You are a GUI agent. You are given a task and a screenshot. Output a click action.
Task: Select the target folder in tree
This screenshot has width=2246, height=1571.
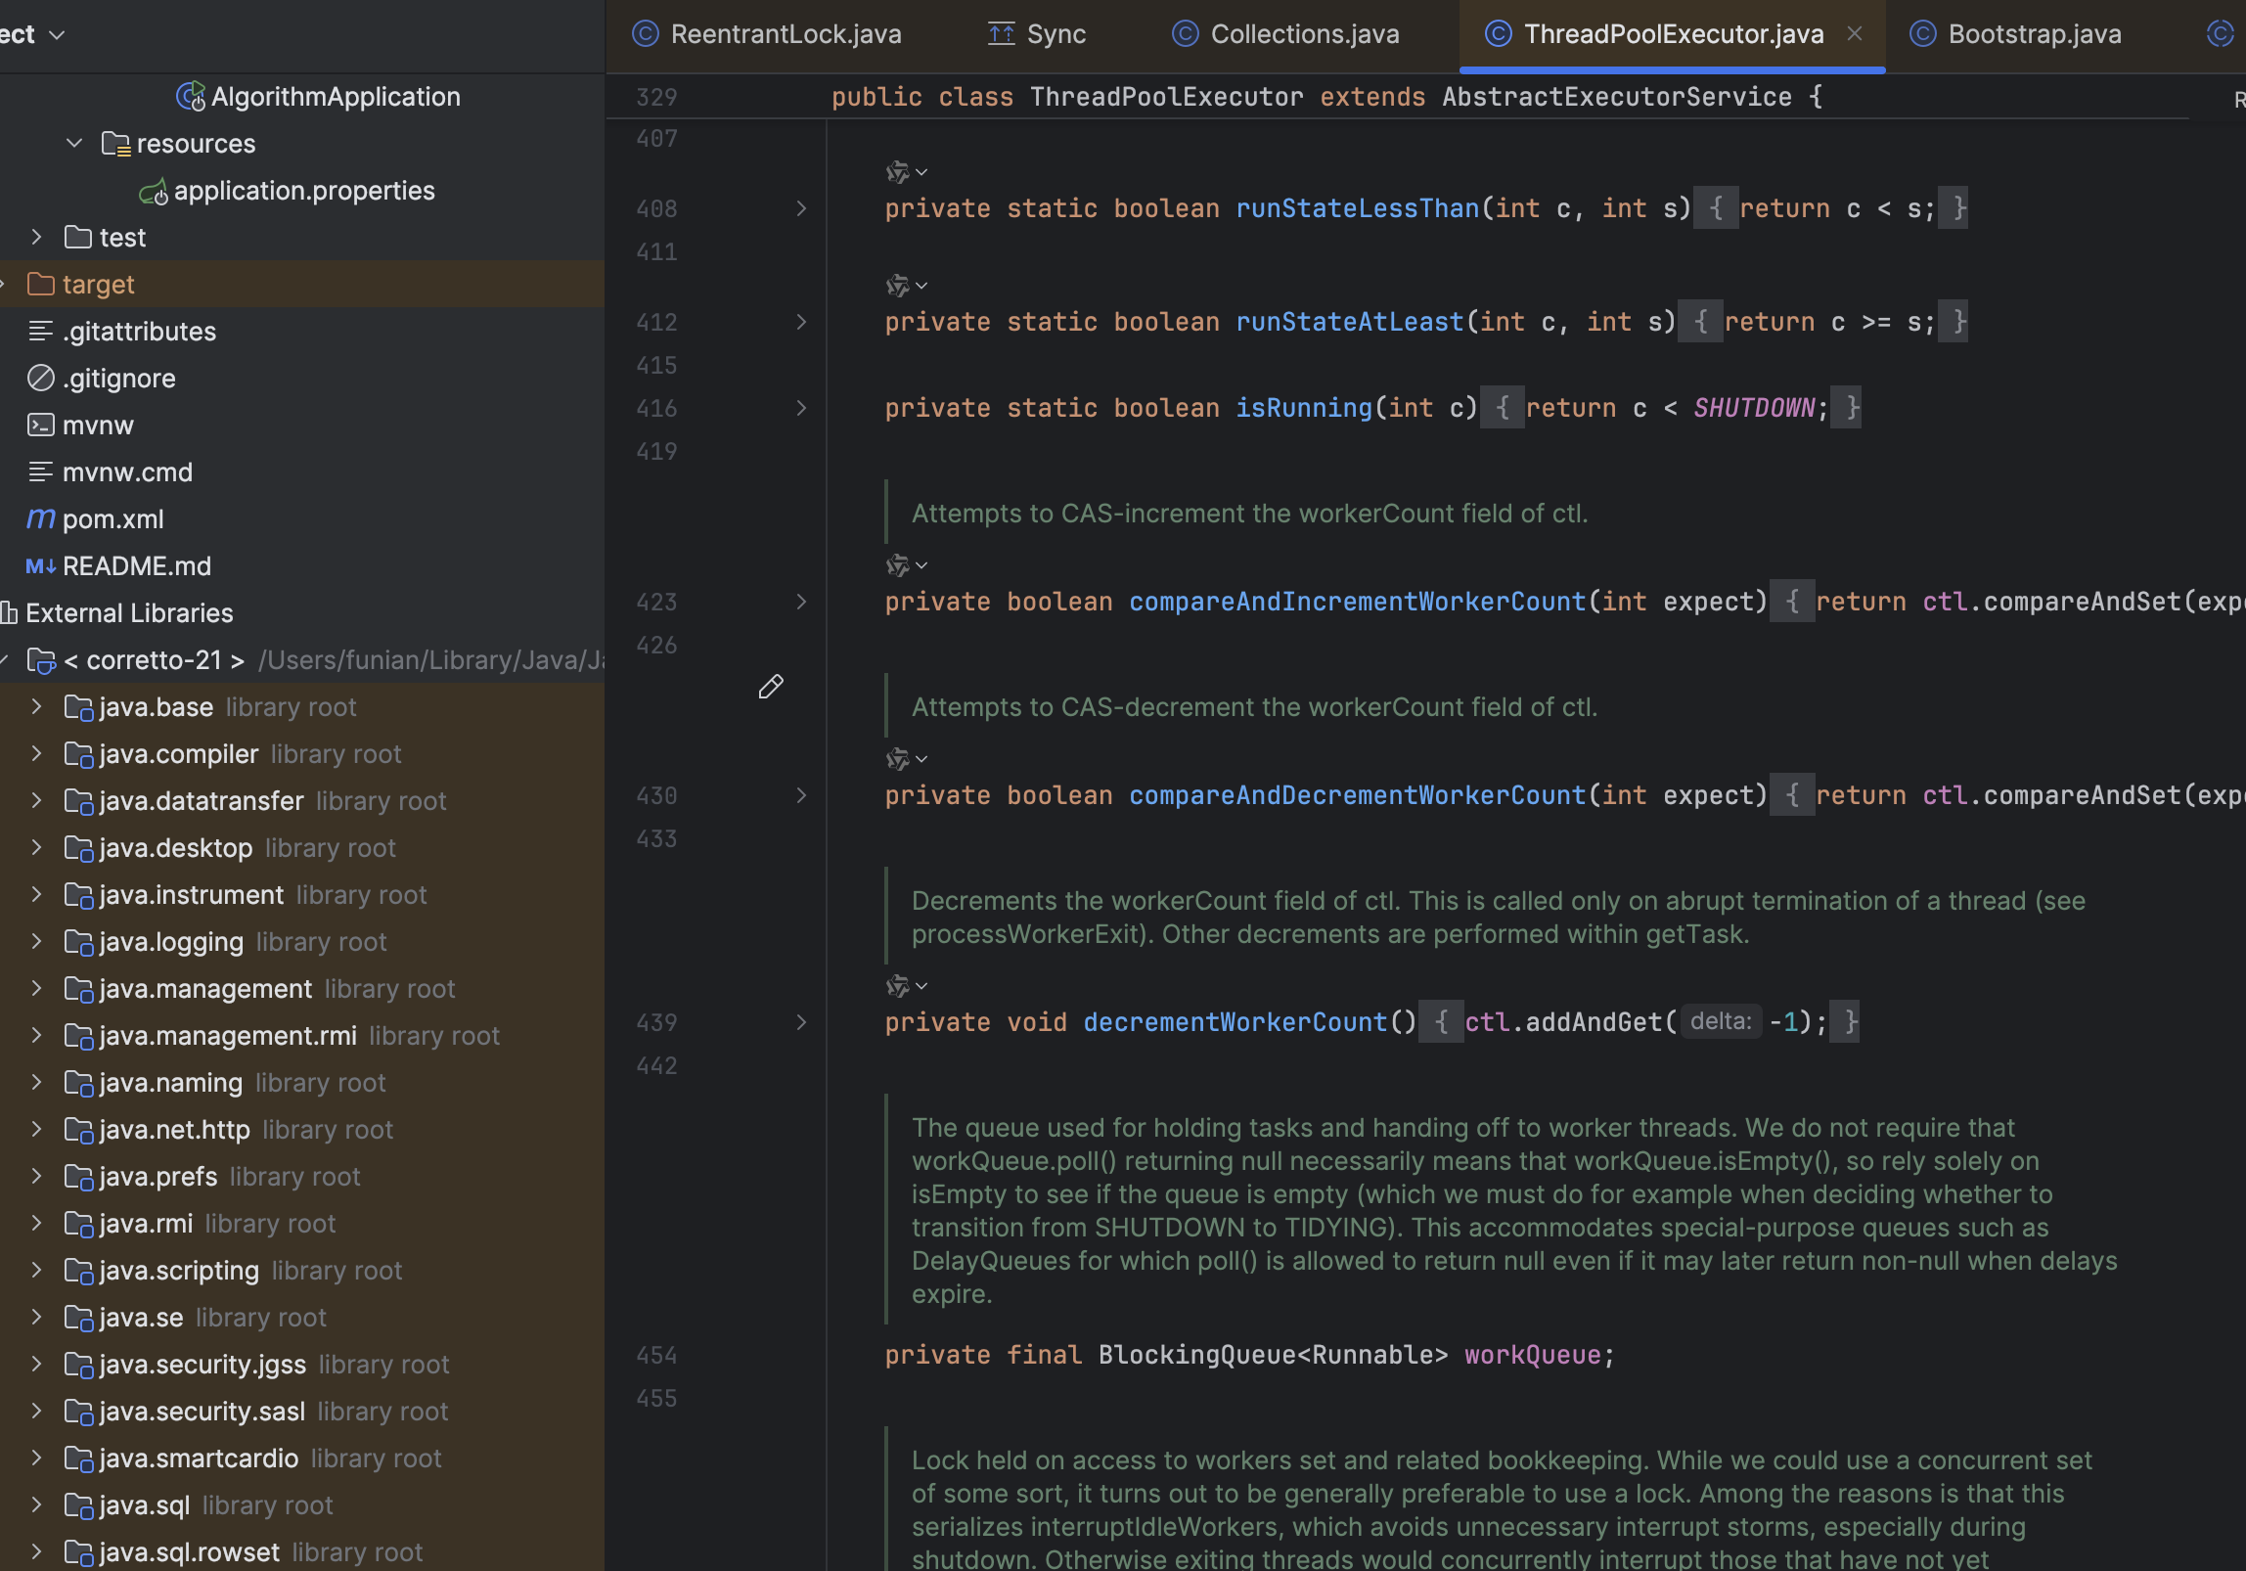point(98,285)
